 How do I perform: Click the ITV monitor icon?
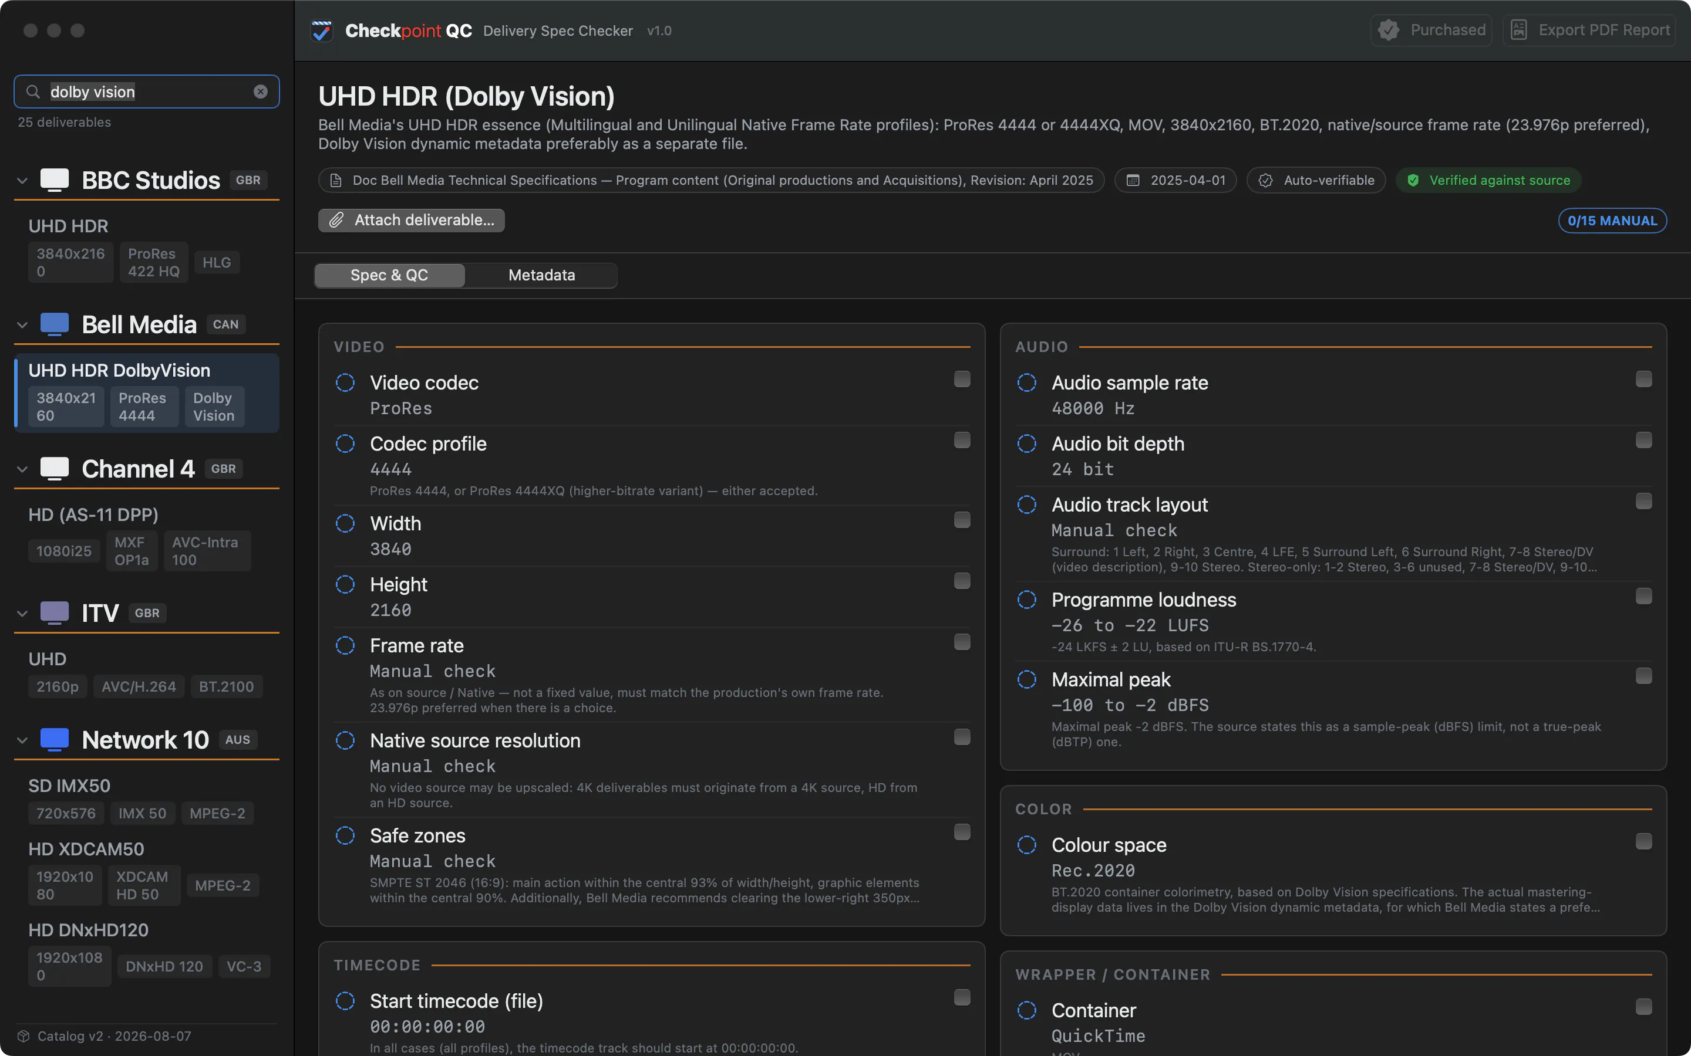[55, 612]
